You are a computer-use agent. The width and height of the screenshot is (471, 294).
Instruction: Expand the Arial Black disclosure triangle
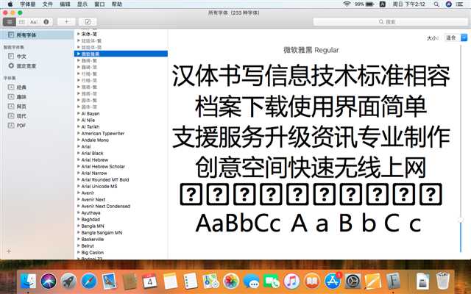pyautogui.click(x=79, y=153)
